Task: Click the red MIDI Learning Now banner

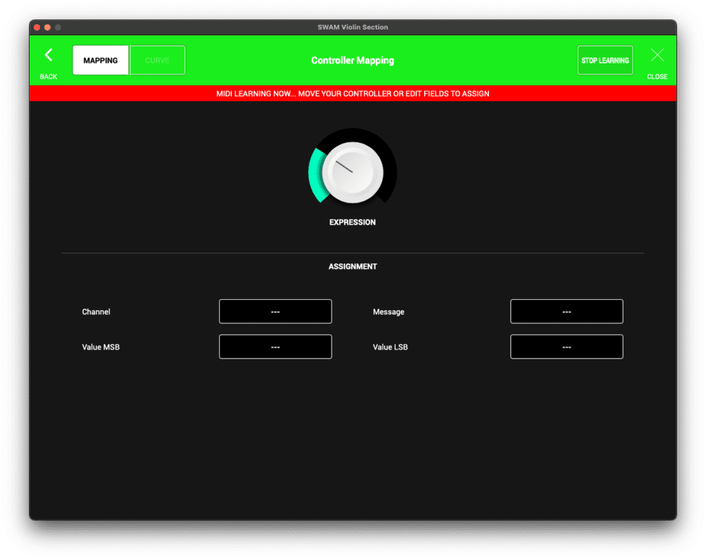Action: coord(352,94)
